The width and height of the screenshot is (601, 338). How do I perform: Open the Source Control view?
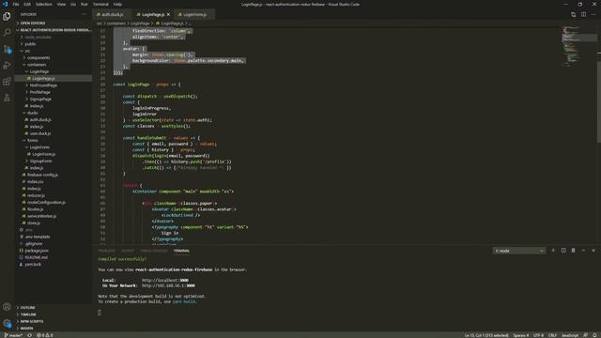[x=7, y=50]
